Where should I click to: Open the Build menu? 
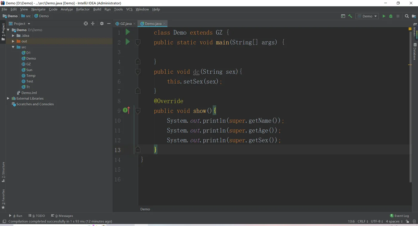97,9
